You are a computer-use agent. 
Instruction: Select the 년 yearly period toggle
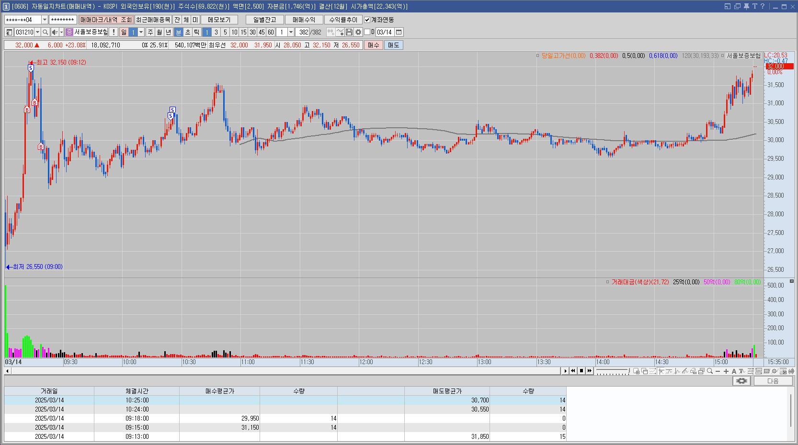pos(168,32)
